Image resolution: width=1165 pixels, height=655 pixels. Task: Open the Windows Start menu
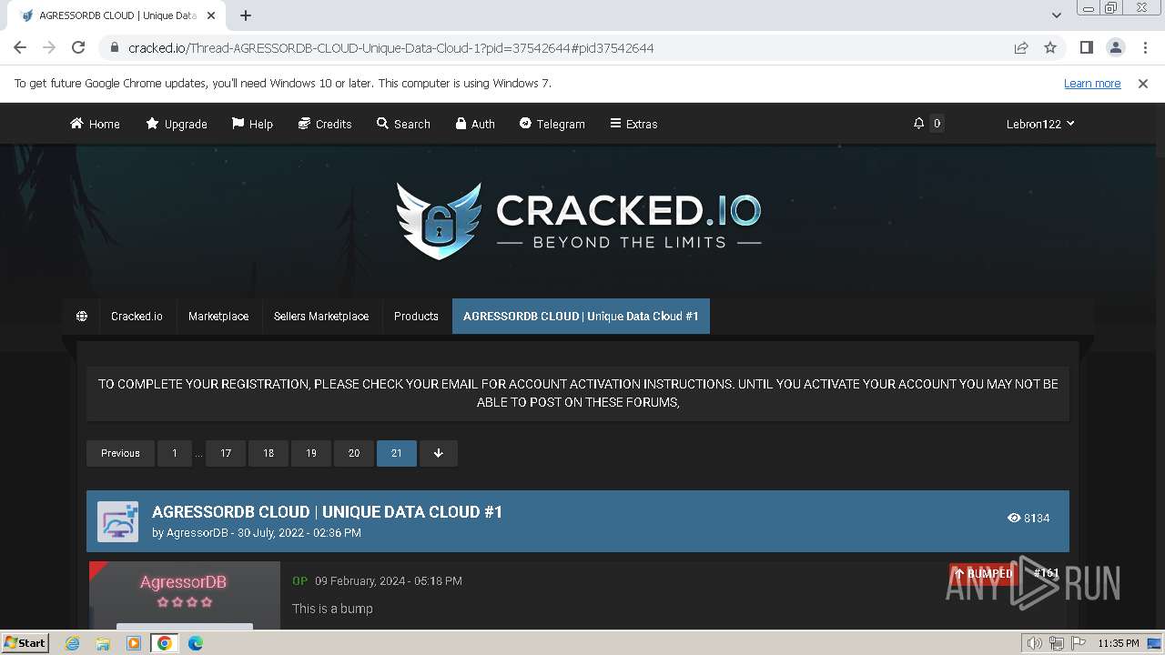click(25, 643)
